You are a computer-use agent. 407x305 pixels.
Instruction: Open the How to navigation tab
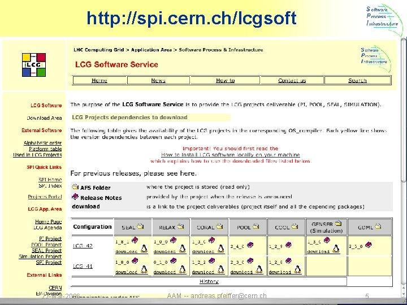click(x=226, y=80)
